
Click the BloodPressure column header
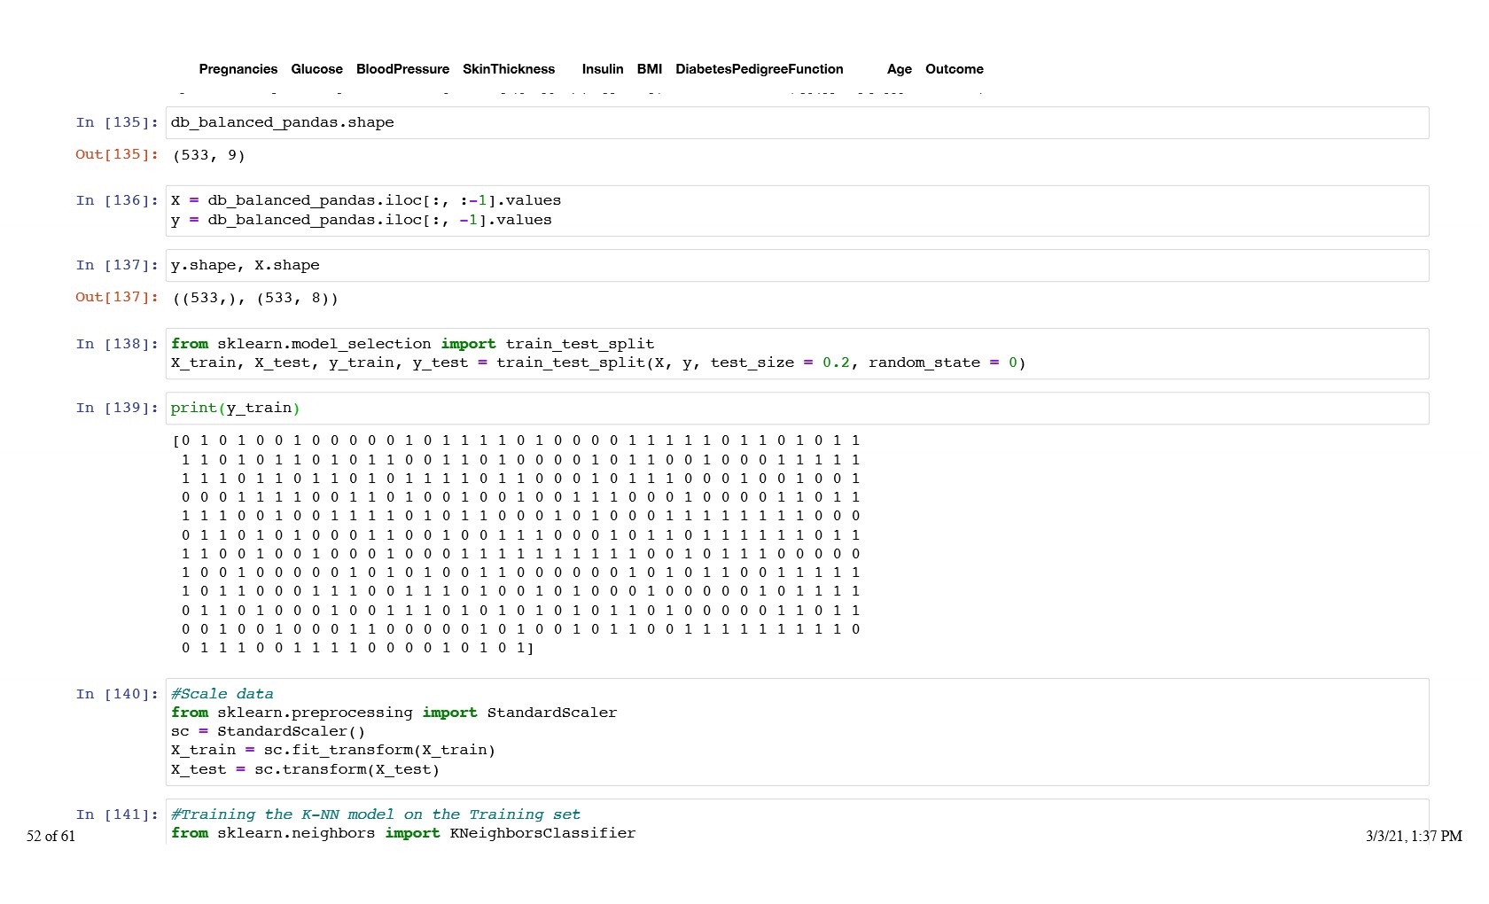(402, 69)
